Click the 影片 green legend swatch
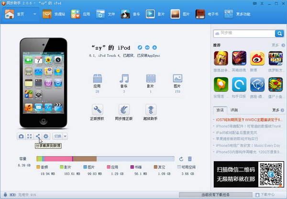 tap(62, 167)
